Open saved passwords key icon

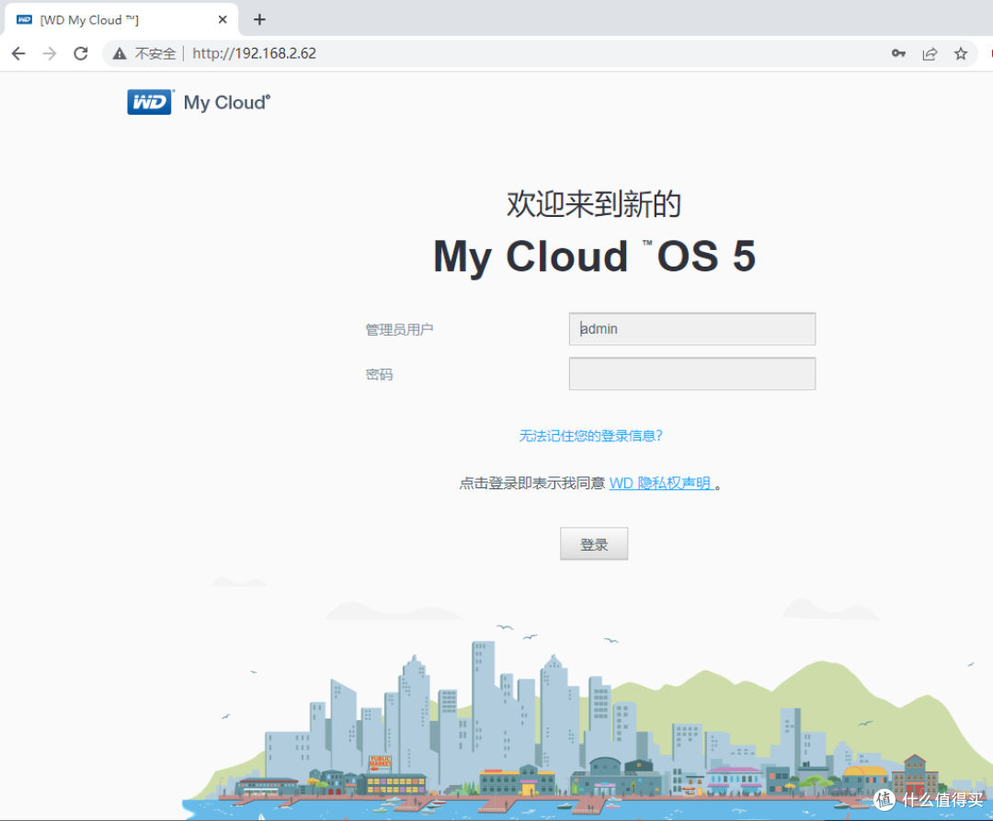[x=898, y=53]
